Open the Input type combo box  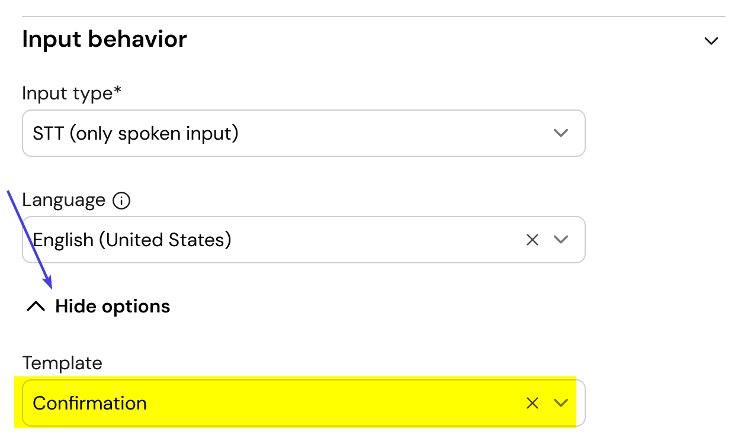(304, 133)
